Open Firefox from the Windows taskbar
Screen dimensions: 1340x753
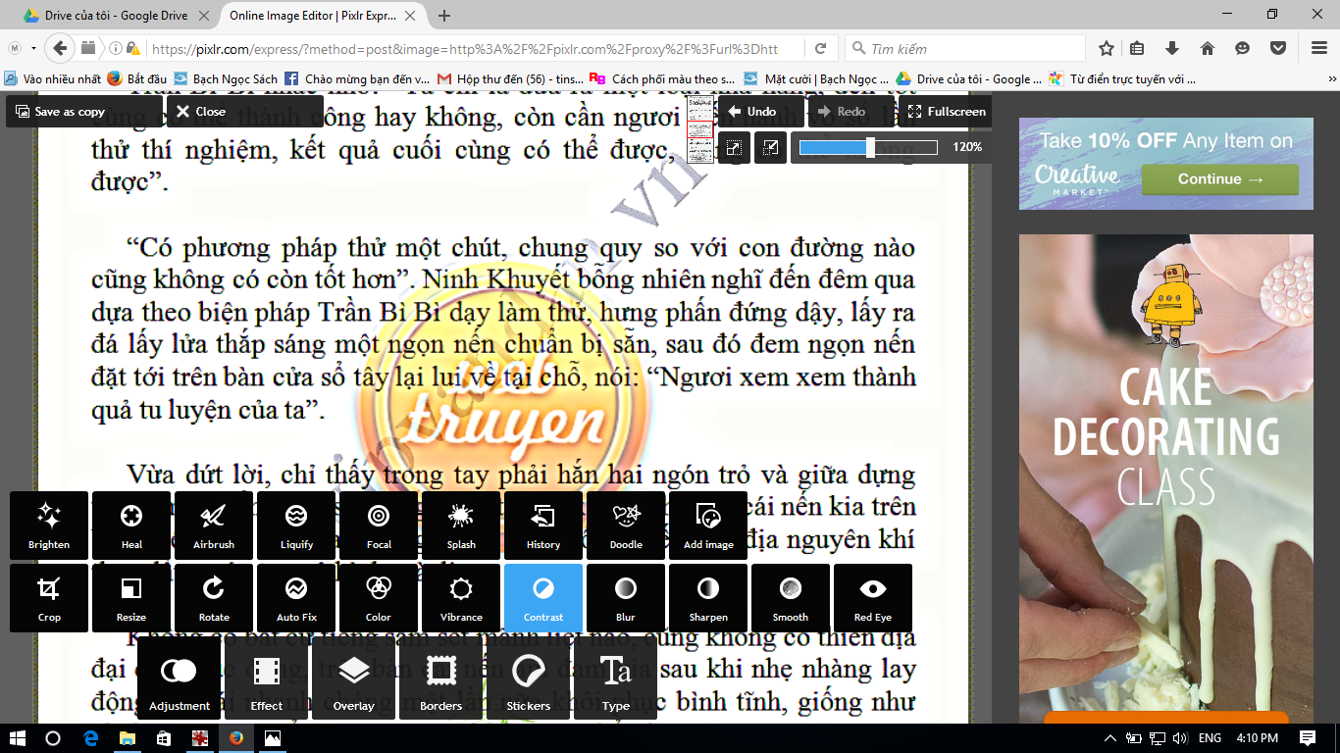pyautogui.click(x=236, y=738)
